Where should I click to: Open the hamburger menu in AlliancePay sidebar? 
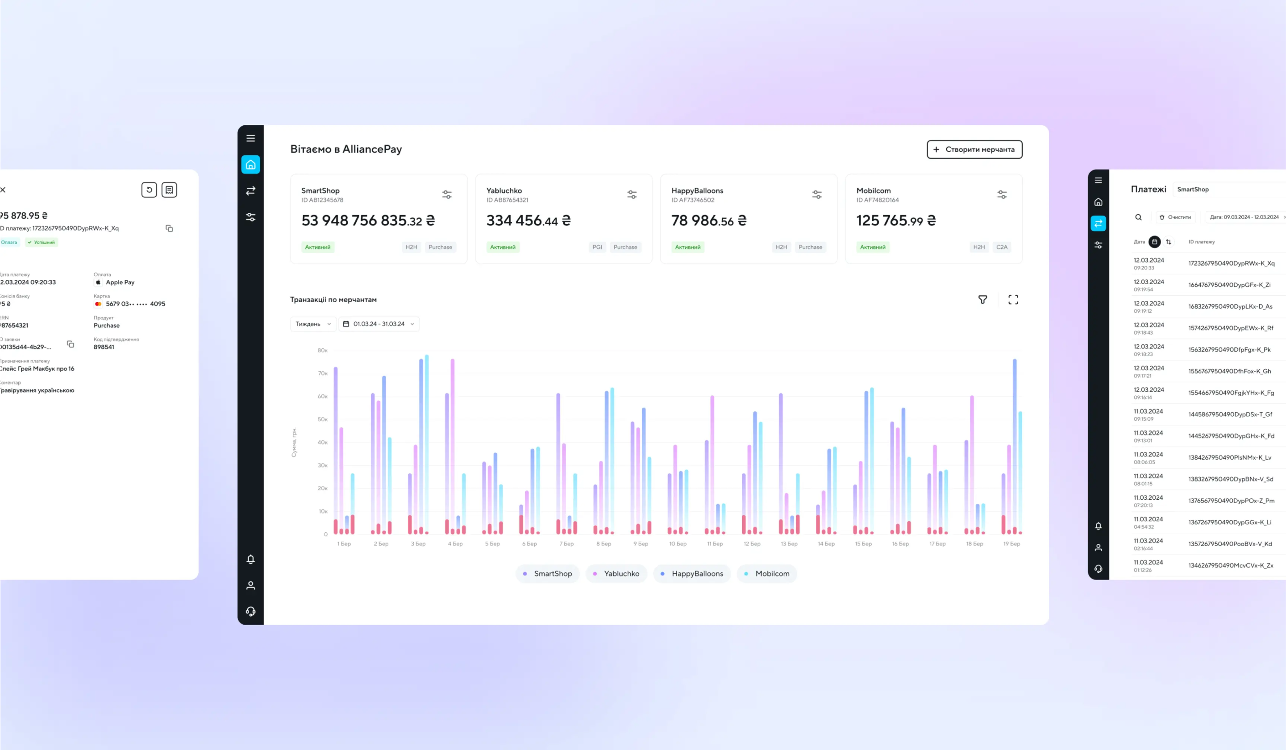pos(250,138)
